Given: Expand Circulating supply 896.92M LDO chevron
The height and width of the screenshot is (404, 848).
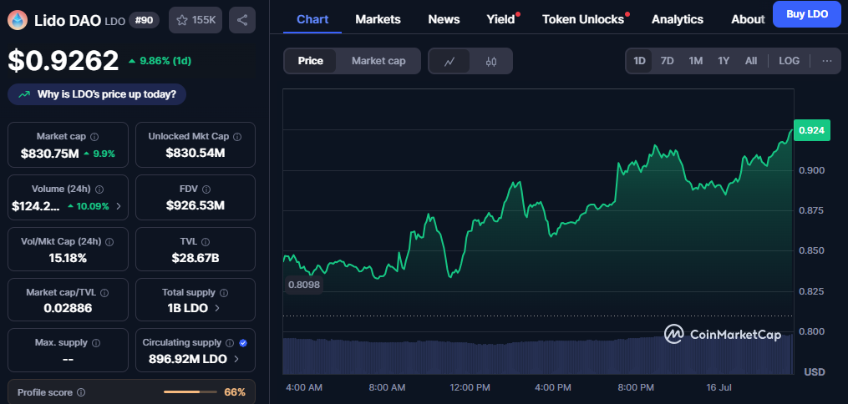Looking at the screenshot, I should (x=236, y=359).
